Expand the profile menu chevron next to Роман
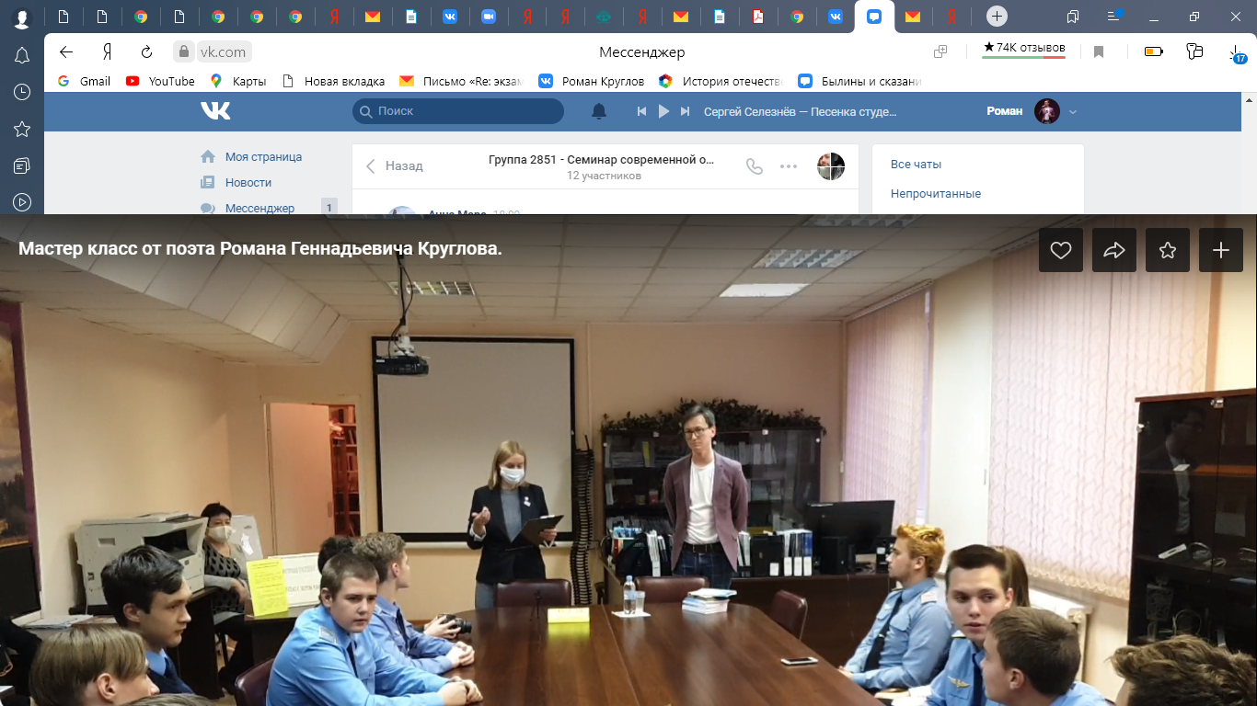Viewport: 1257px width, 706px height. (1072, 112)
